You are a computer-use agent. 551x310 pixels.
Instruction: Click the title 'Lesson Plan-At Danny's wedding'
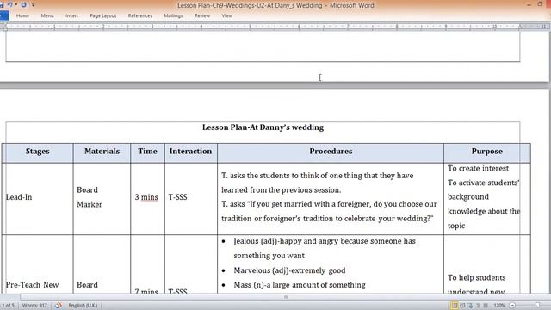(x=263, y=127)
